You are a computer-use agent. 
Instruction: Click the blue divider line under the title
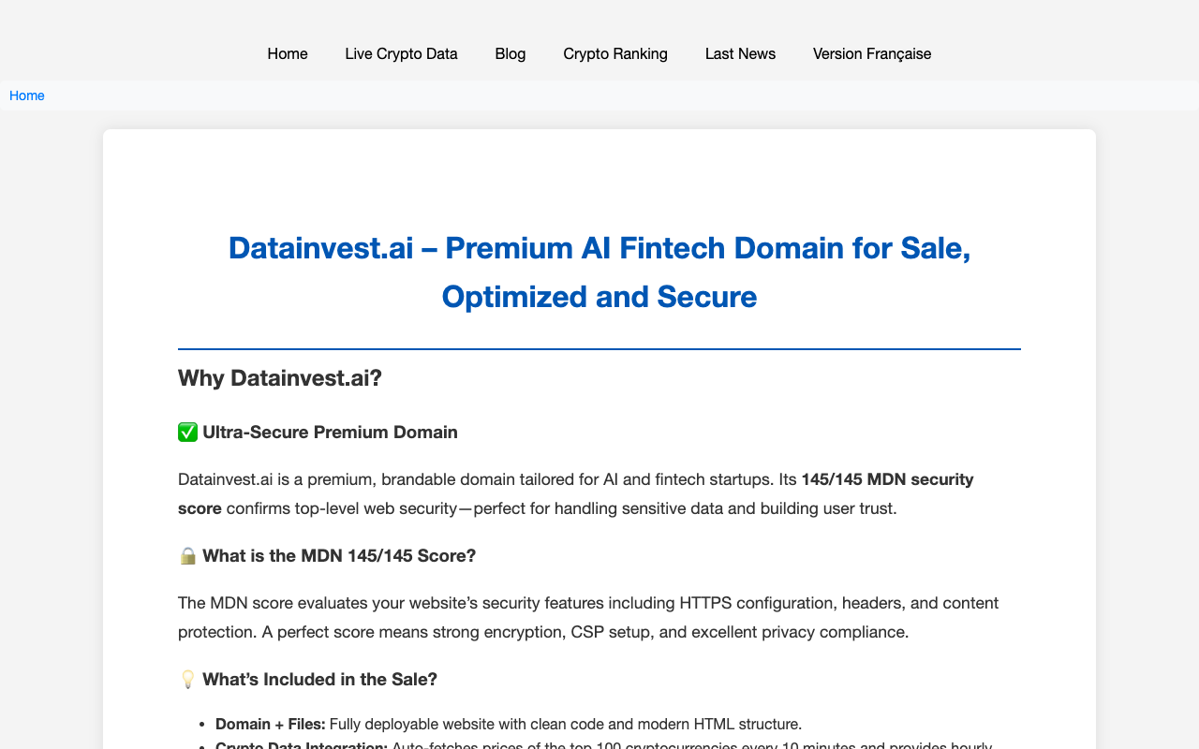coord(599,348)
